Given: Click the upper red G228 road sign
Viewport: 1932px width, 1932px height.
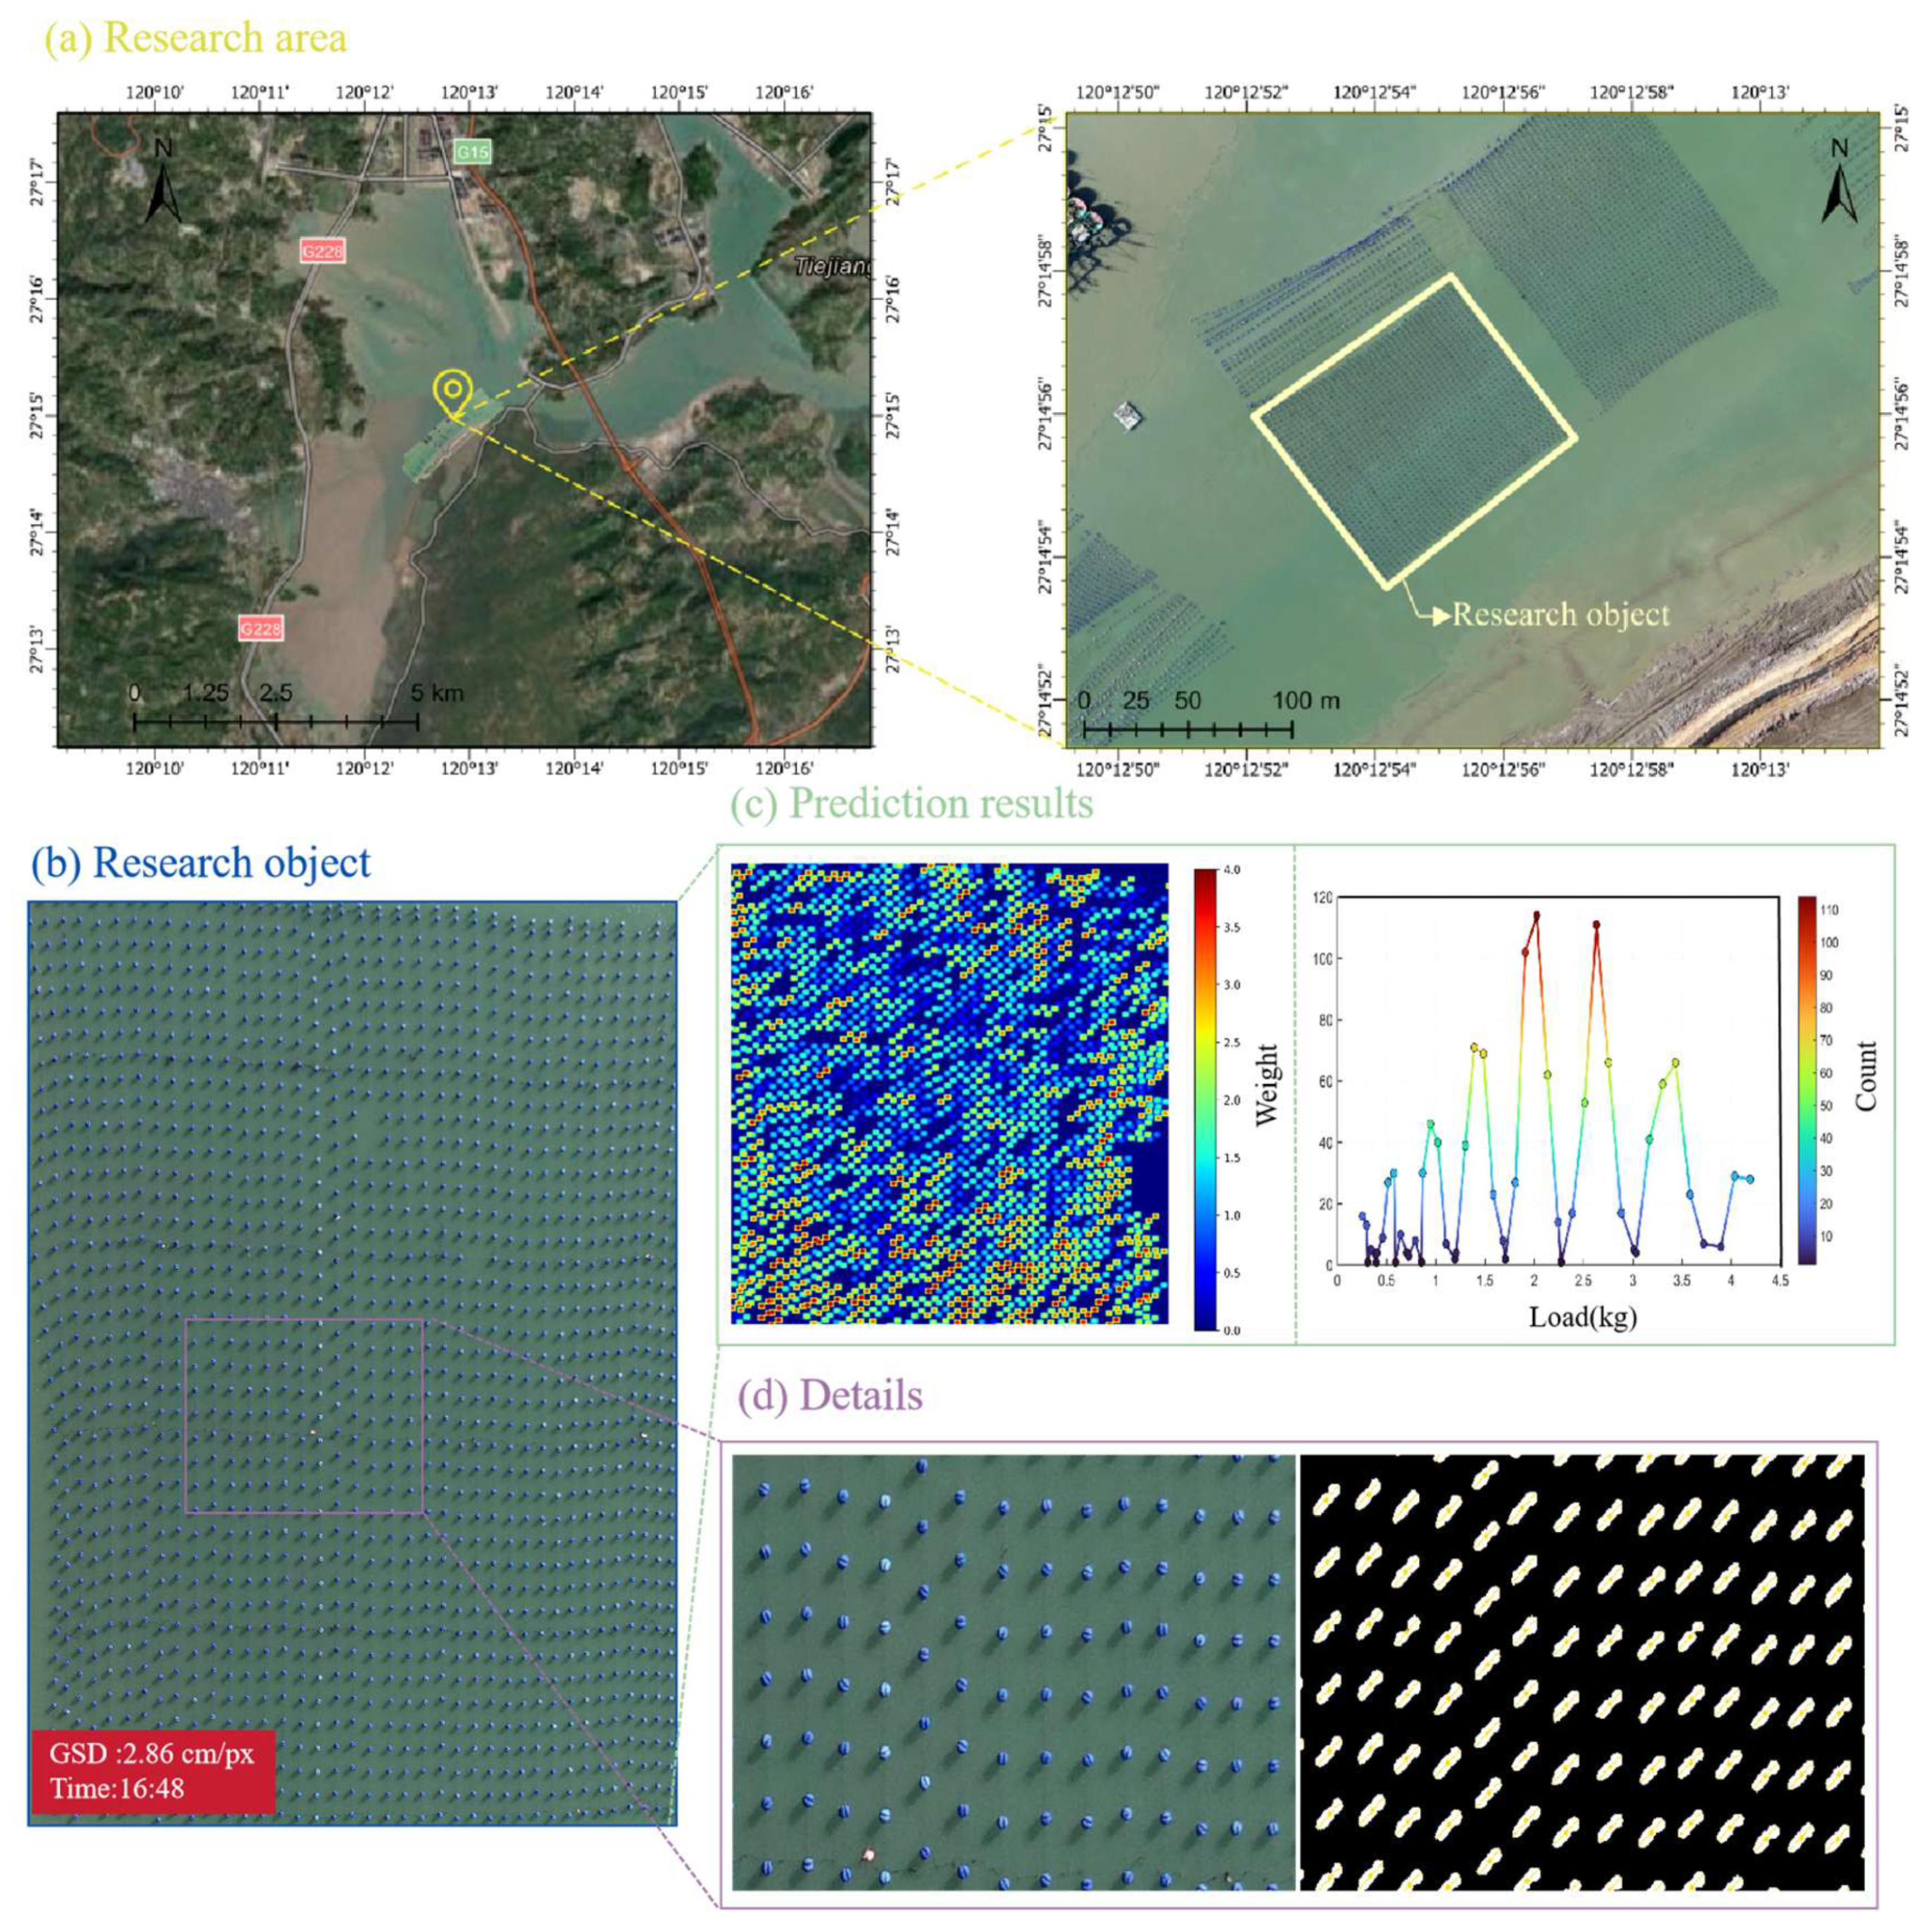Looking at the screenshot, I should point(322,251).
